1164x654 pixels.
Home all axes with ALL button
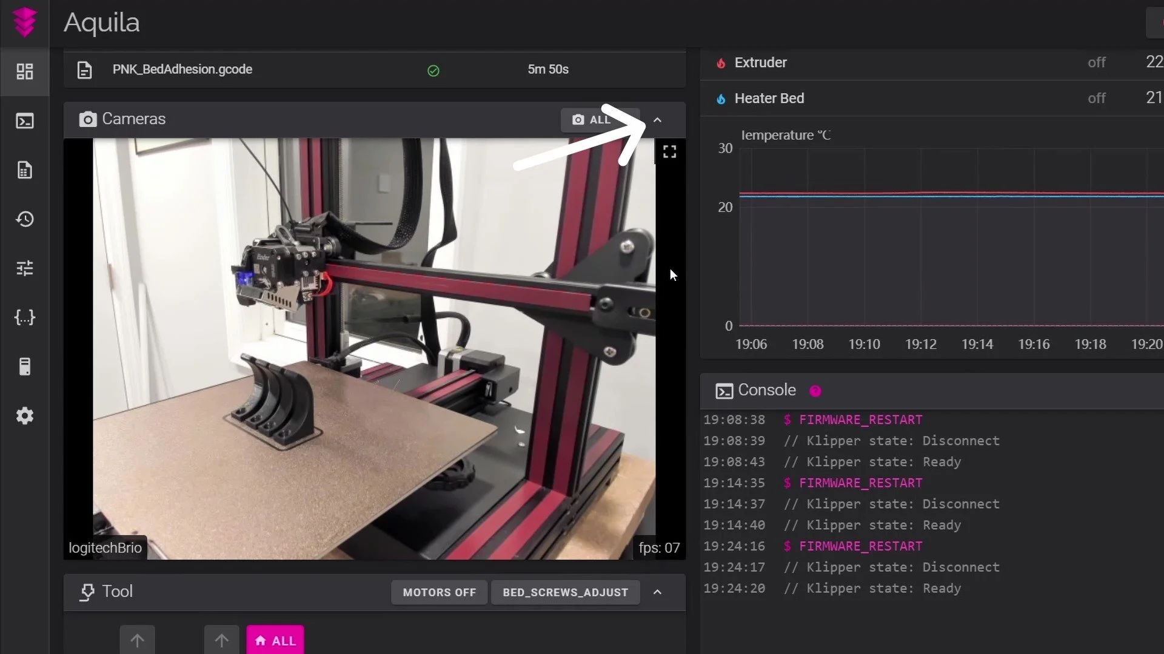coord(275,640)
